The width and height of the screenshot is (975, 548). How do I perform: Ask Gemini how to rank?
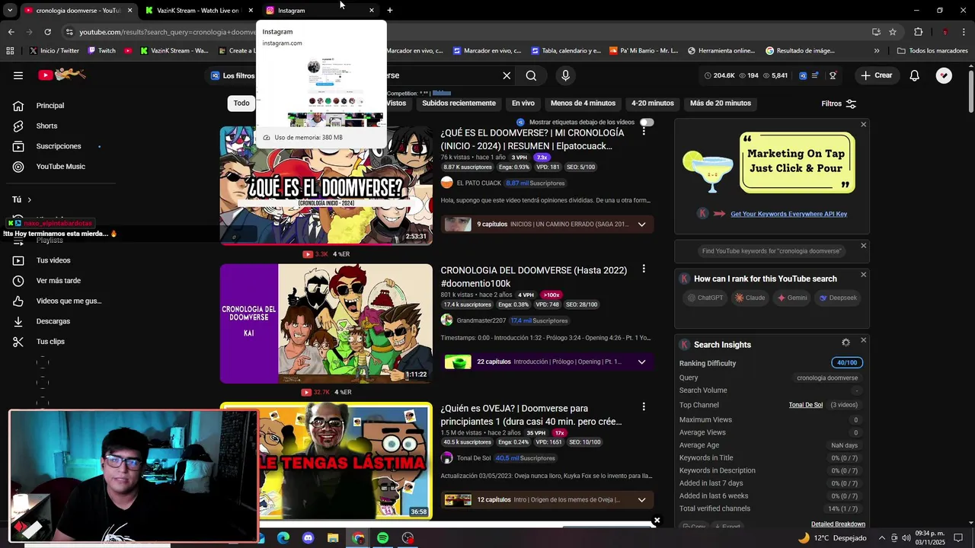[x=791, y=298]
